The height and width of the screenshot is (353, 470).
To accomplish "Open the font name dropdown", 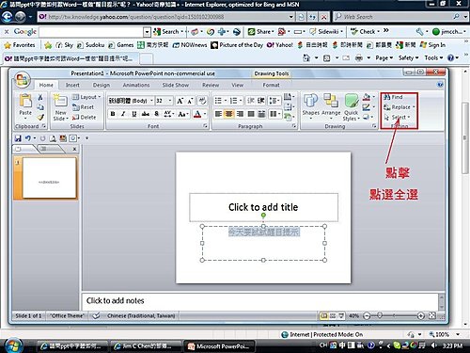I will click(x=151, y=101).
